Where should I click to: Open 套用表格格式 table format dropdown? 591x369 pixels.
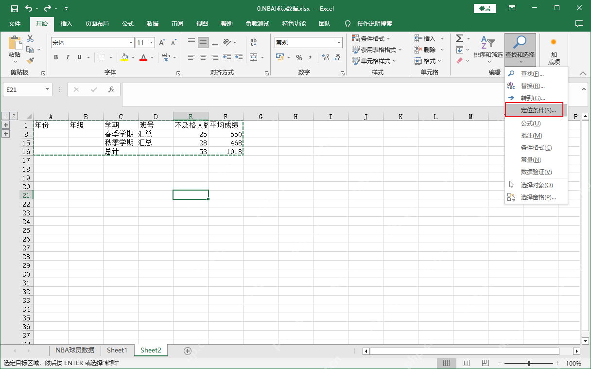pos(377,50)
